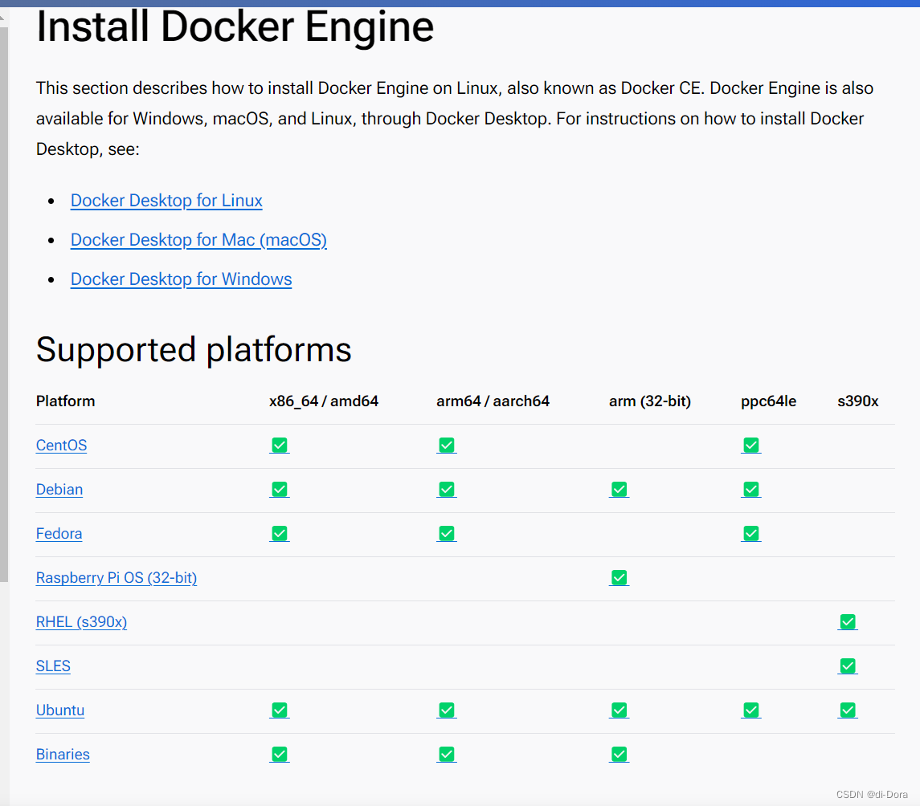Click CentOS x86_64 / amd64 checkmark
The height and width of the screenshot is (806, 920).
tap(280, 445)
